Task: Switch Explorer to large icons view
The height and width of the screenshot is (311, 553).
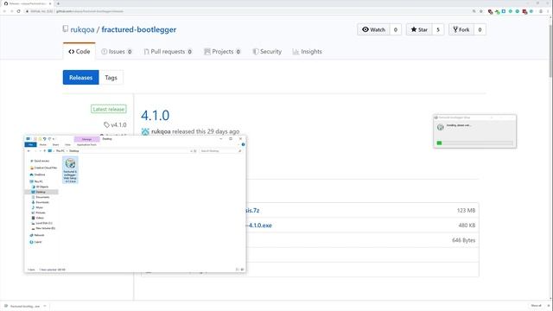Action: [x=242, y=270]
